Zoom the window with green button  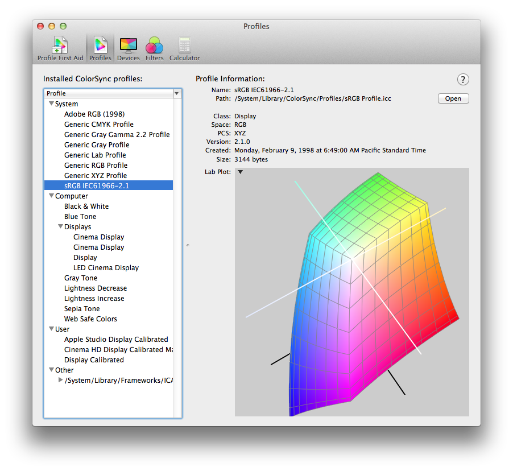point(63,26)
